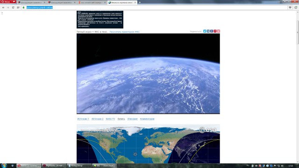Viewport: 299px width, 168px height.
Task: Click the sun marker on the tracker map
Action: point(135,154)
